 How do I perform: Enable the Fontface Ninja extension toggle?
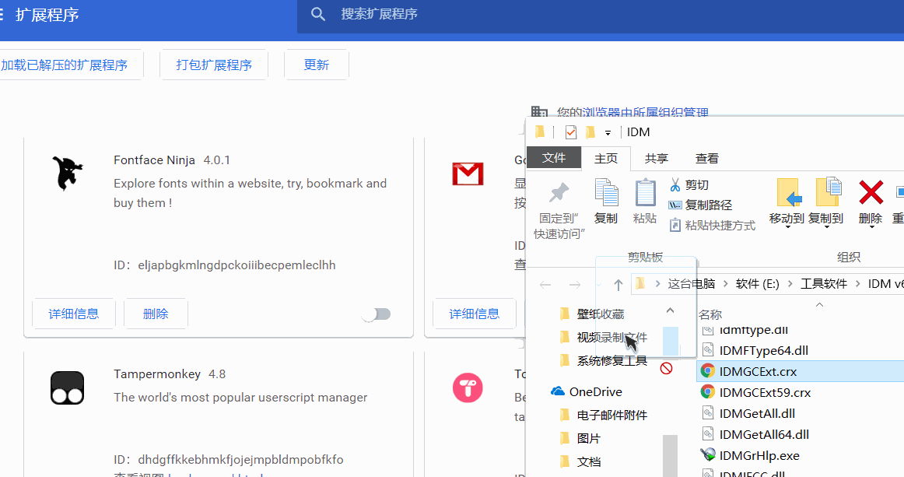pos(376,314)
